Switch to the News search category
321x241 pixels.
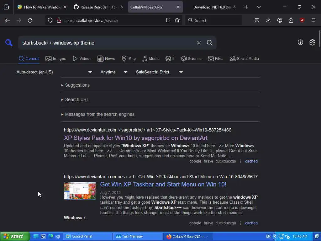coord(106,59)
